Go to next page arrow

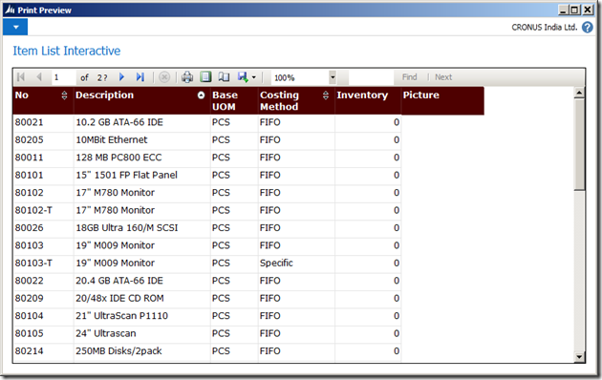point(121,77)
